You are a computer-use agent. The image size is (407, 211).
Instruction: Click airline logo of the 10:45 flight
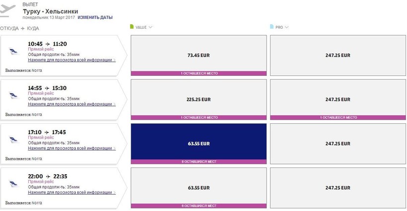(13, 52)
